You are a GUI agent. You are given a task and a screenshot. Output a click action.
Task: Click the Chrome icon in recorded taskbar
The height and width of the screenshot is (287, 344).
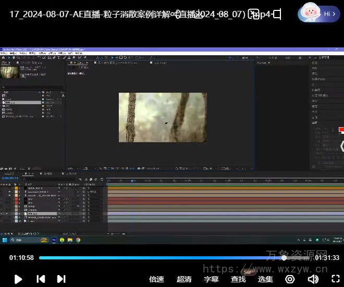click(x=78, y=240)
